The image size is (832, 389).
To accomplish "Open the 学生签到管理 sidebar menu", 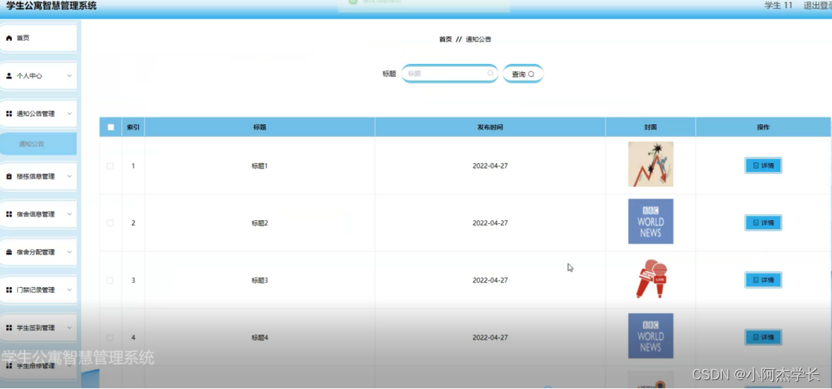I will 38,327.
